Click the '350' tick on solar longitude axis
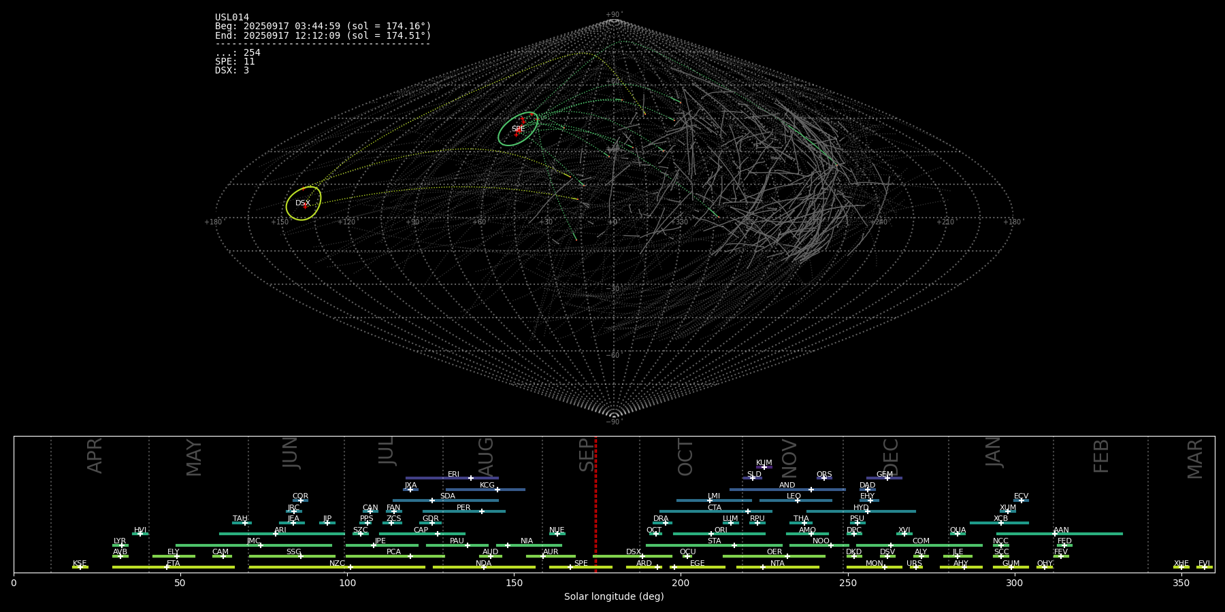 point(1181,583)
